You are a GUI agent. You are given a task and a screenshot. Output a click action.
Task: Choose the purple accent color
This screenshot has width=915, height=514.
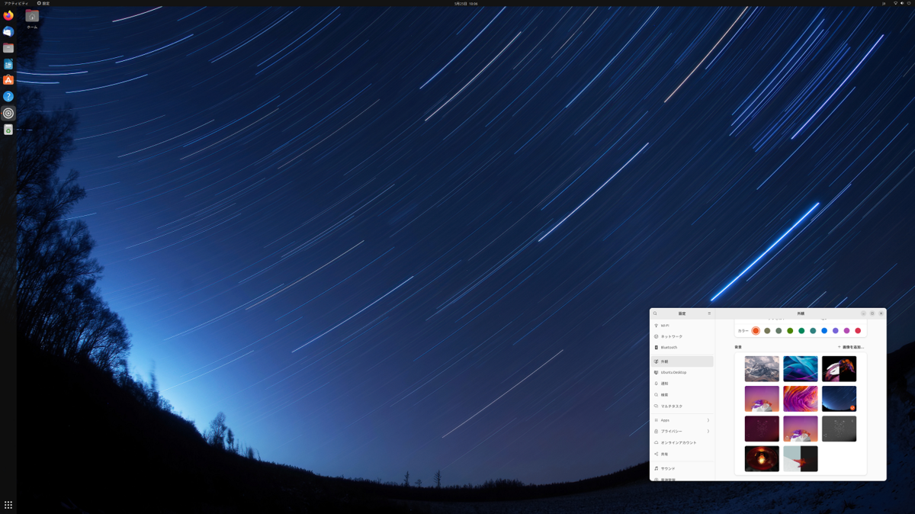click(x=835, y=331)
